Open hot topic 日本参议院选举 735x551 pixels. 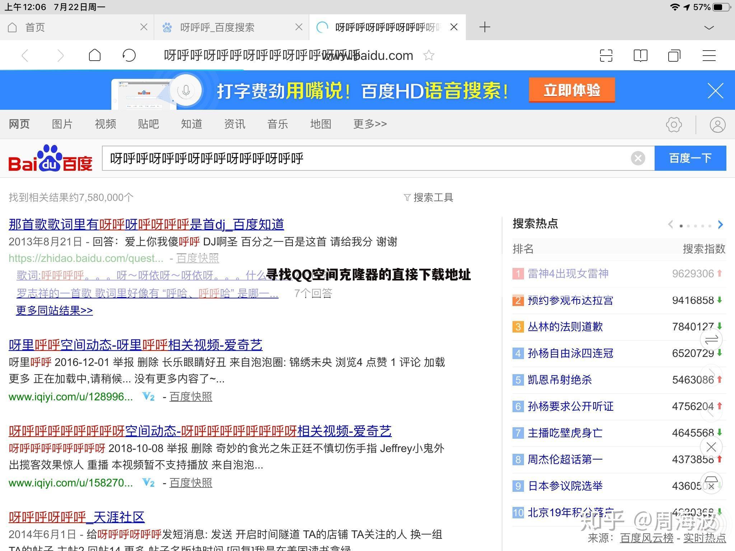[x=565, y=486]
